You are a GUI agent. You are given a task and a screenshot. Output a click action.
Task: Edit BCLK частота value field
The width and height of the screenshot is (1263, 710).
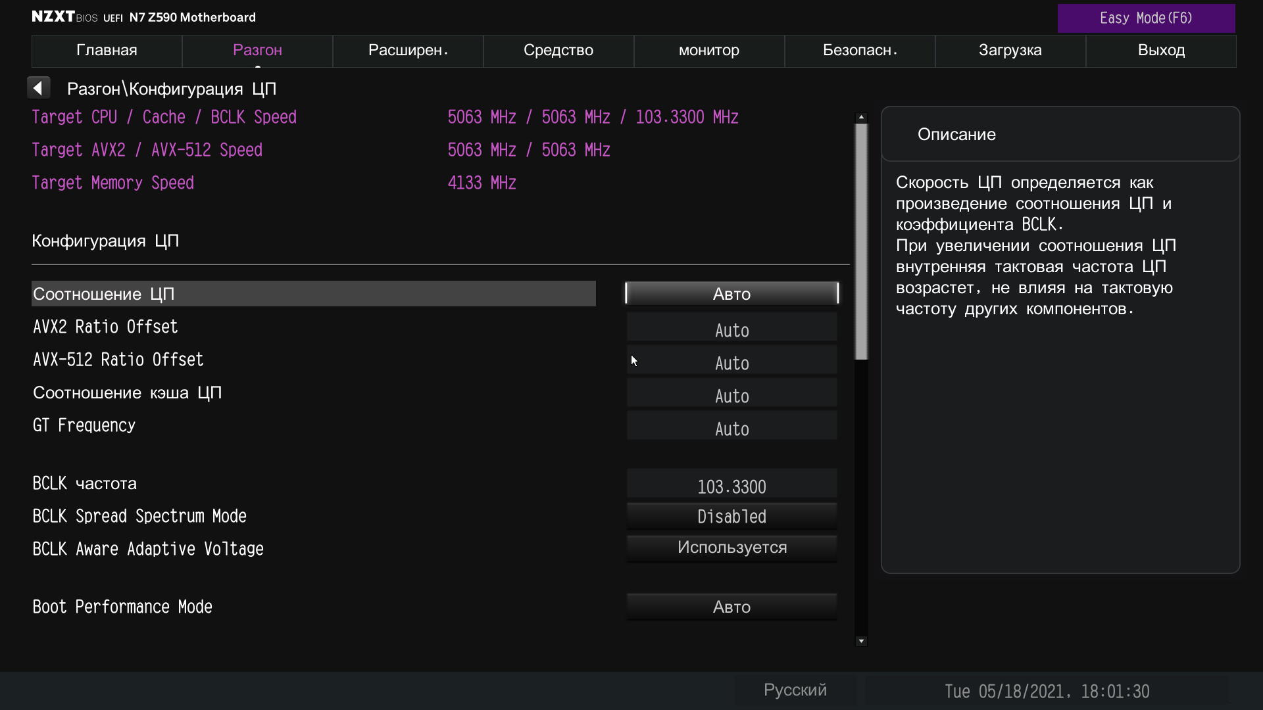pos(731,485)
